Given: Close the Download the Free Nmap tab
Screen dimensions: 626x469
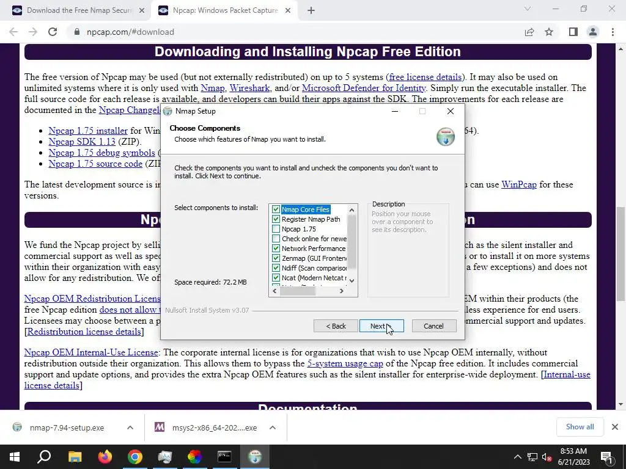Looking at the screenshot, I should pyautogui.click(x=142, y=11).
